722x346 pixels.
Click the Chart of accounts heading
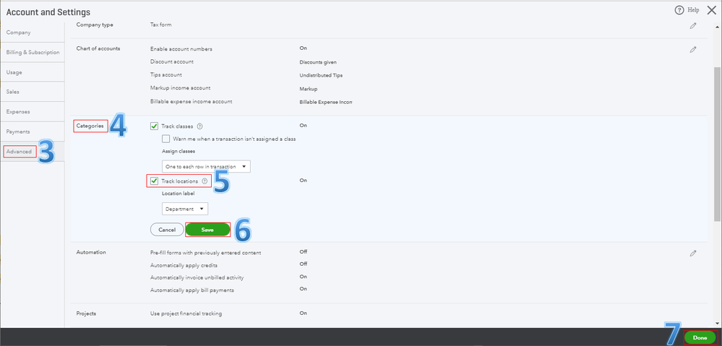coord(98,48)
